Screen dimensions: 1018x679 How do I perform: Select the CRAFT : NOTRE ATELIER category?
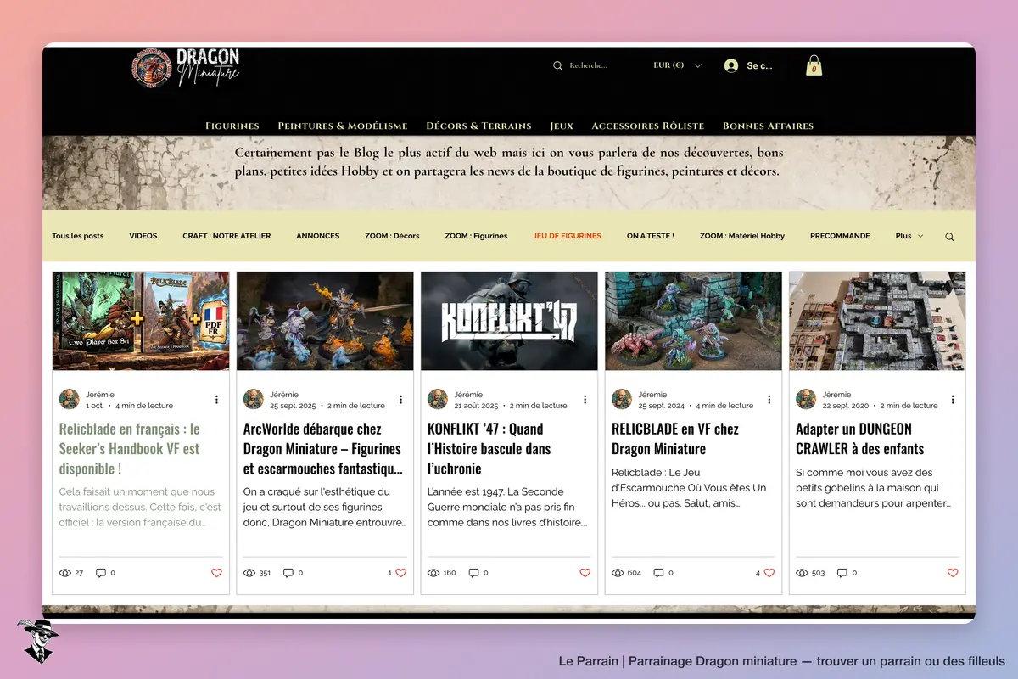[227, 236]
